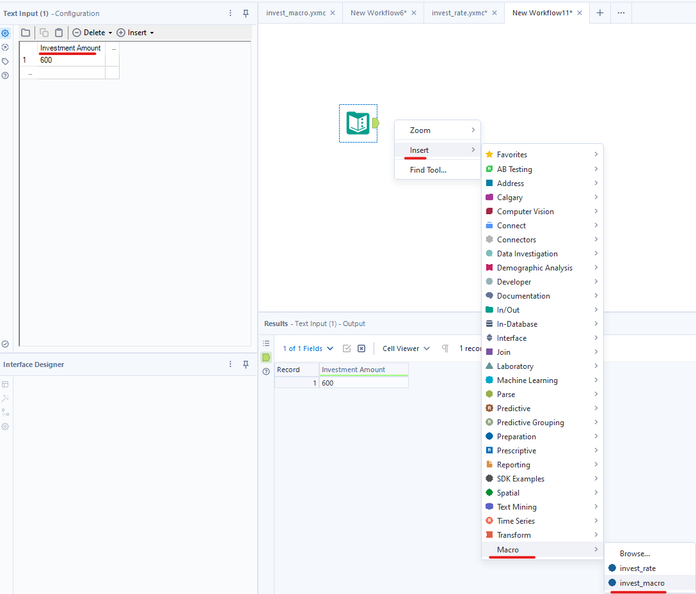This screenshot has width=696, height=594.
Task: Click the paste clipboard icon
Action: [59, 33]
